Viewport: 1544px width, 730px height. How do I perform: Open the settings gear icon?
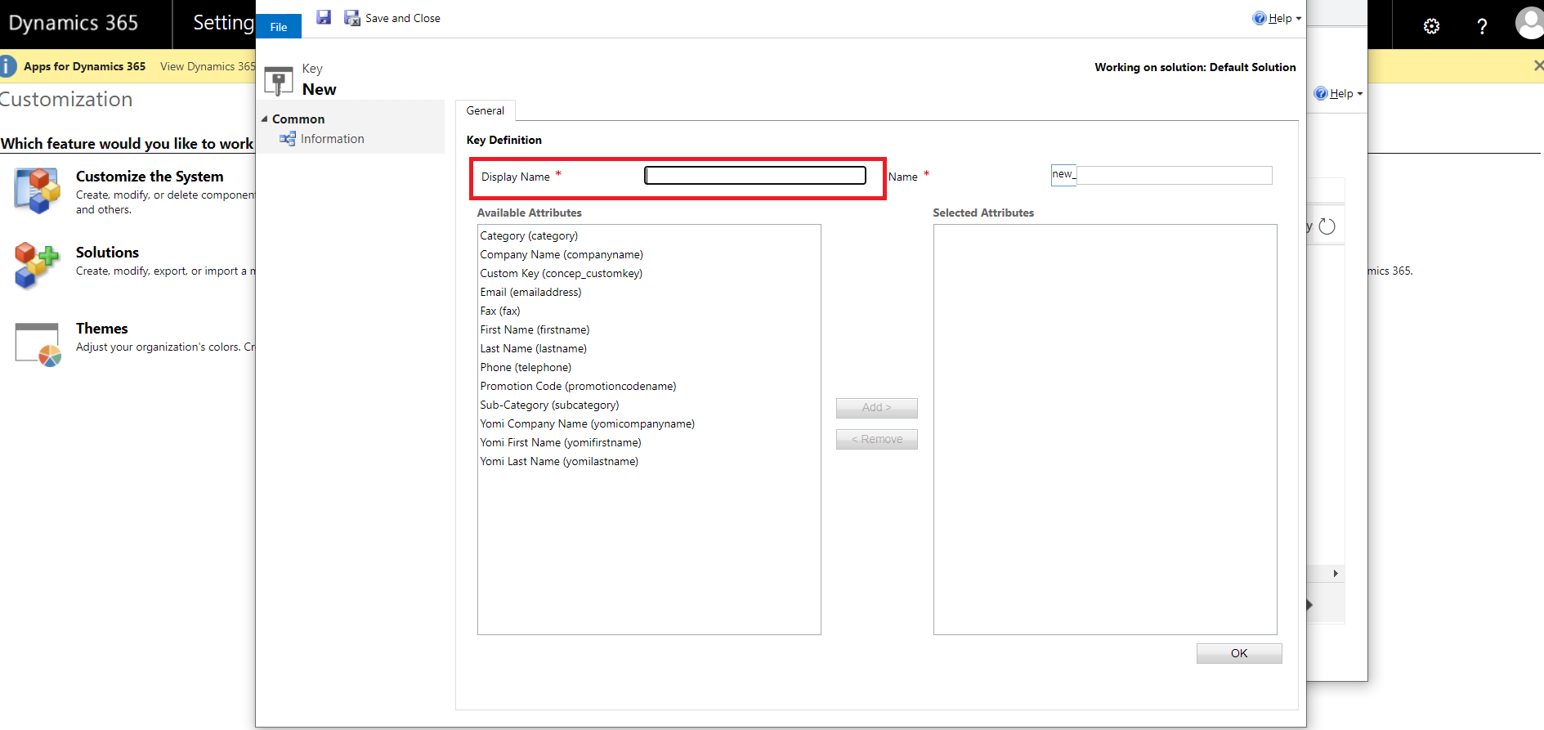[x=1431, y=26]
